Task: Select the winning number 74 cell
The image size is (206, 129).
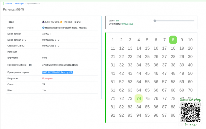Action: click(139, 98)
